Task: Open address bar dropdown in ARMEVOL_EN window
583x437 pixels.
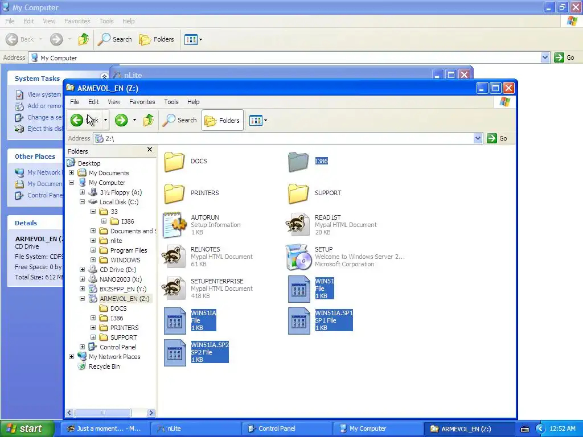Action: (478, 138)
